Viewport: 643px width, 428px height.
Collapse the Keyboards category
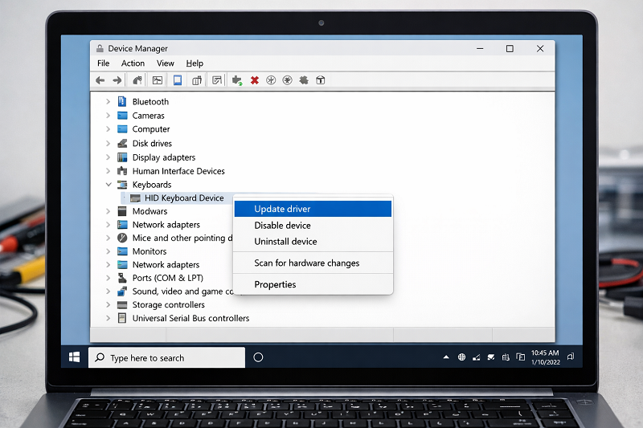point(109,185)
